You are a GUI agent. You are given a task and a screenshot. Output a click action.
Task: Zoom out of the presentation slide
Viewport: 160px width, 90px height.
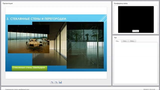[x=56, y=82]
